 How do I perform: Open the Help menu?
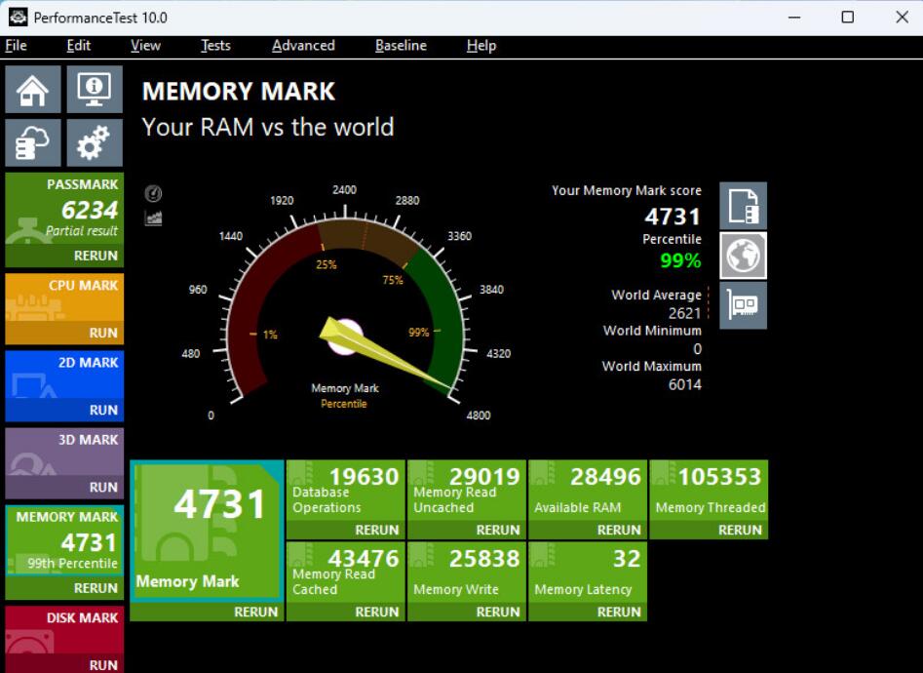tap(481, 46)
